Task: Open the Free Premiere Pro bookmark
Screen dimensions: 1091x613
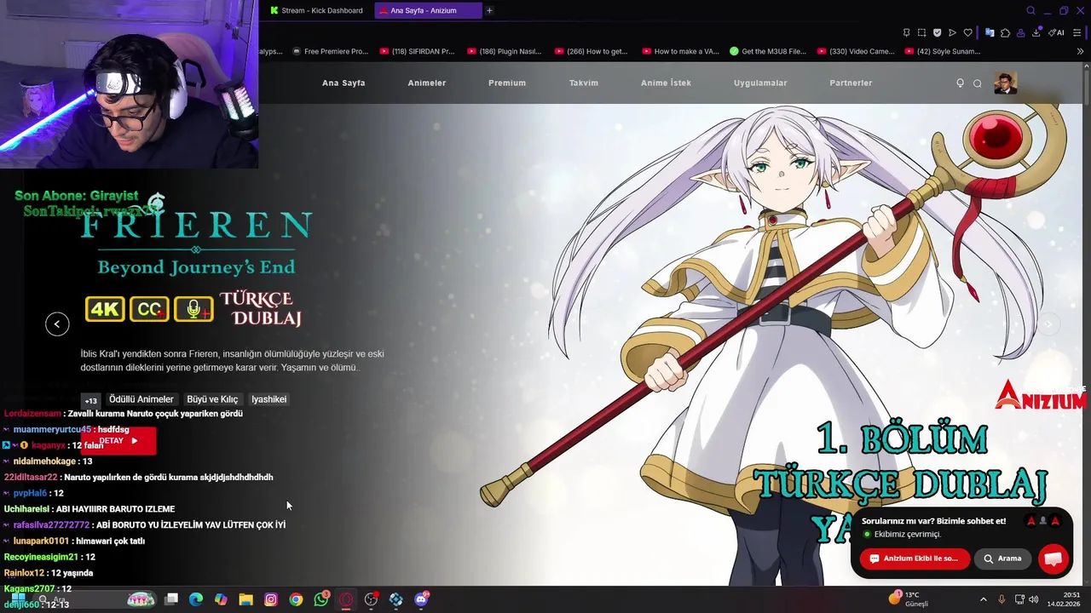Action: [330, 51]
